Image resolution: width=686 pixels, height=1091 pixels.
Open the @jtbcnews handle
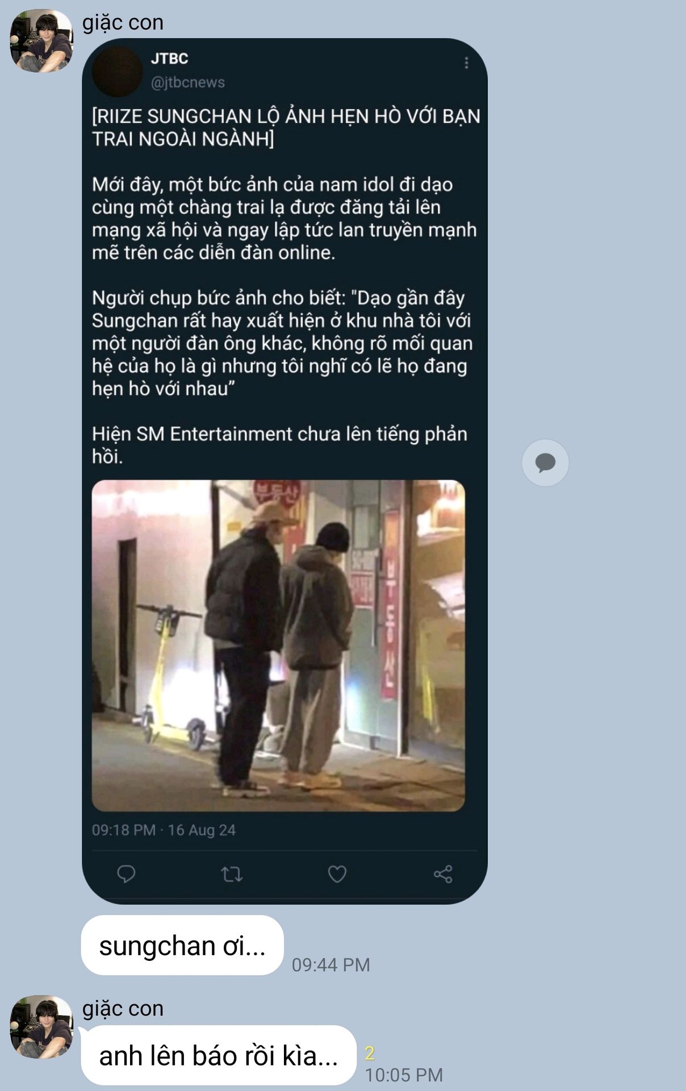pos(188,82)
